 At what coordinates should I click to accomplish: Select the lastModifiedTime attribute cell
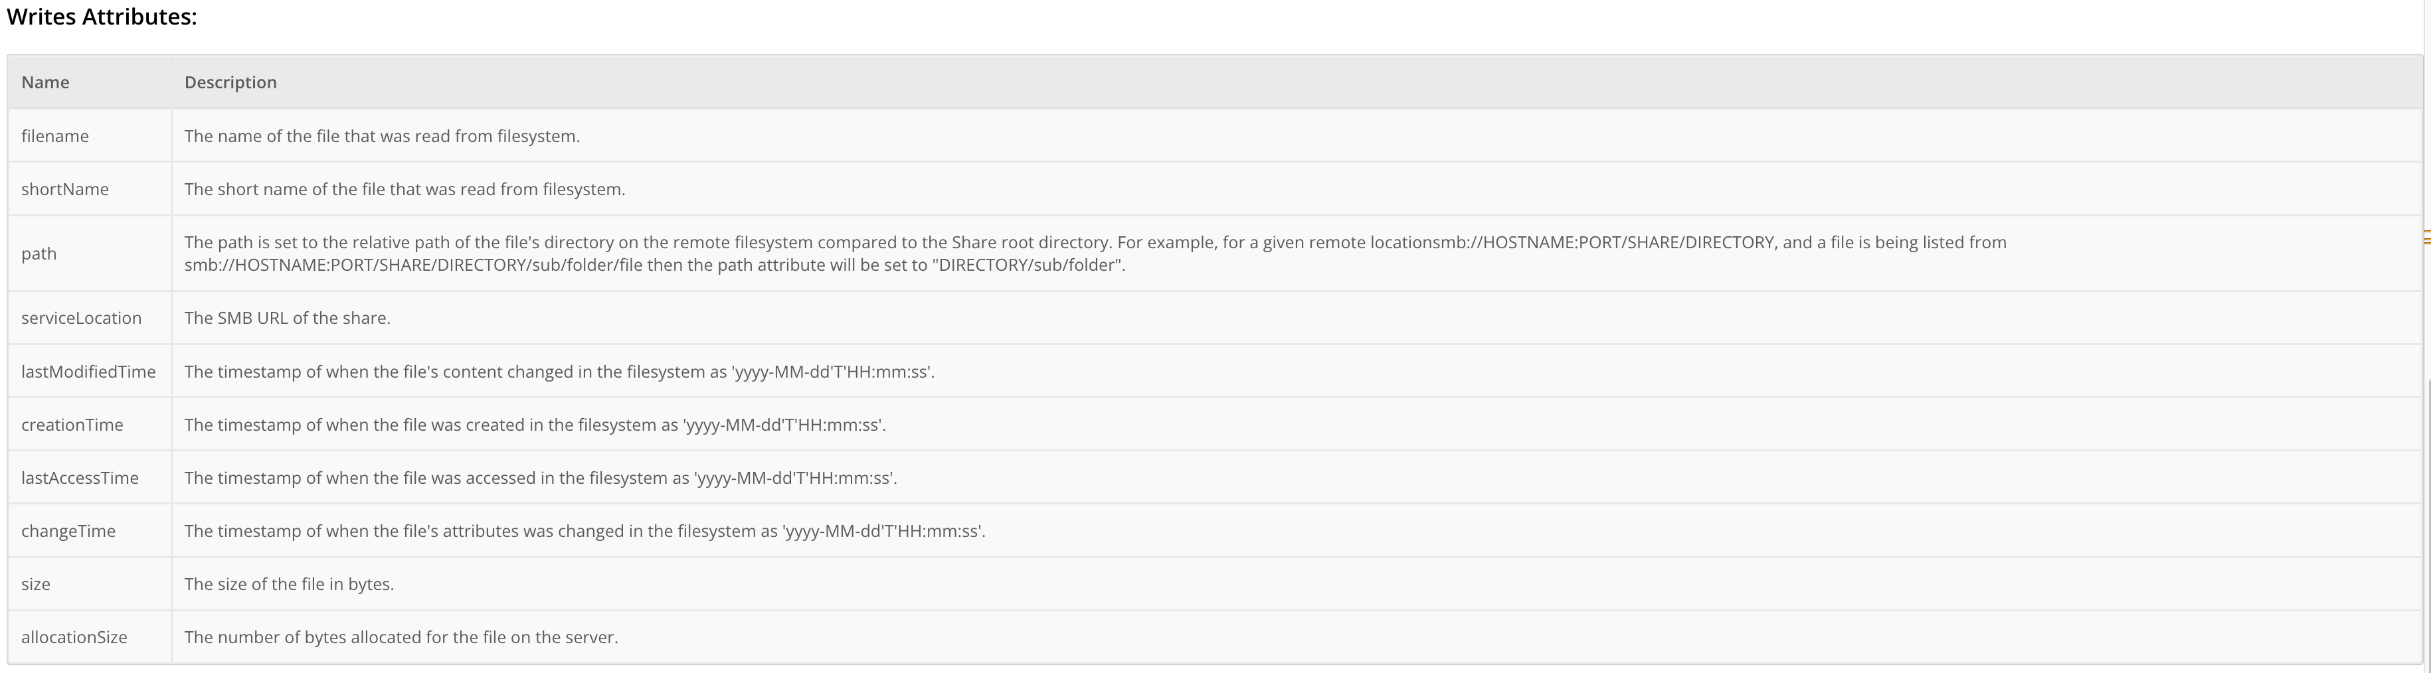click(88, 372)
